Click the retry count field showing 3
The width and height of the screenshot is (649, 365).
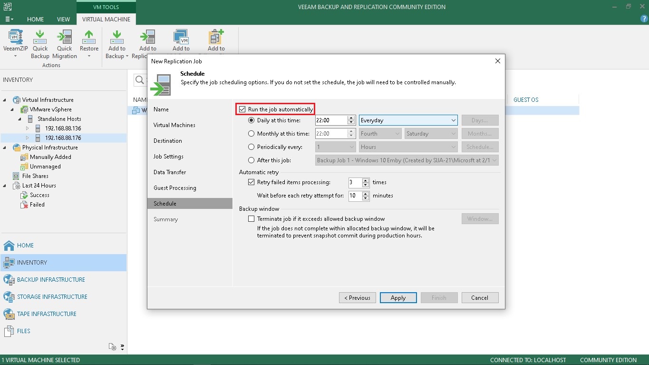pos(355,182)
